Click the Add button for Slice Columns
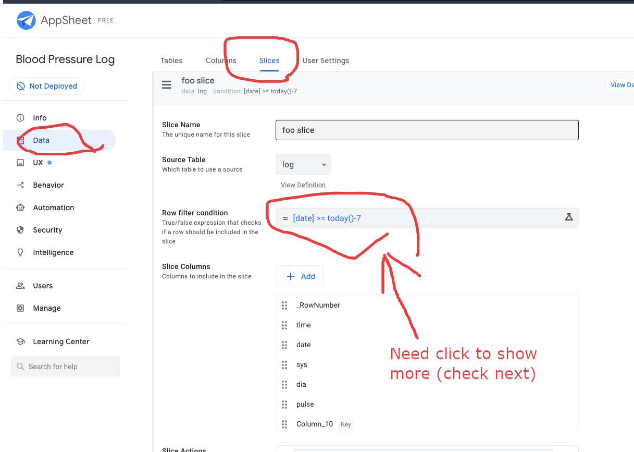Image resolution: width=634 pixels, height=452 pixels. tap(300, 276)
